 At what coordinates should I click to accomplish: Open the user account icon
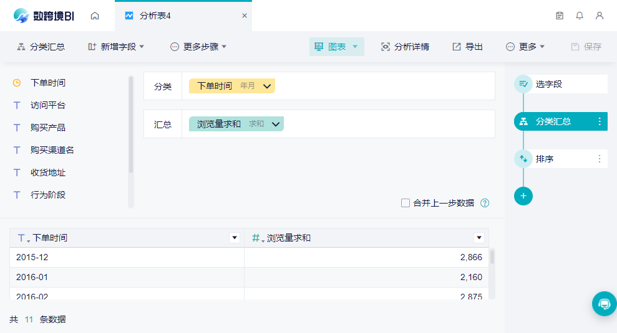coord(600,16)
